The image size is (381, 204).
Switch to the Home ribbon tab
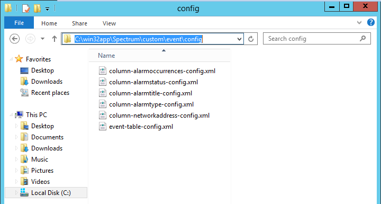[x=49, y=23]
